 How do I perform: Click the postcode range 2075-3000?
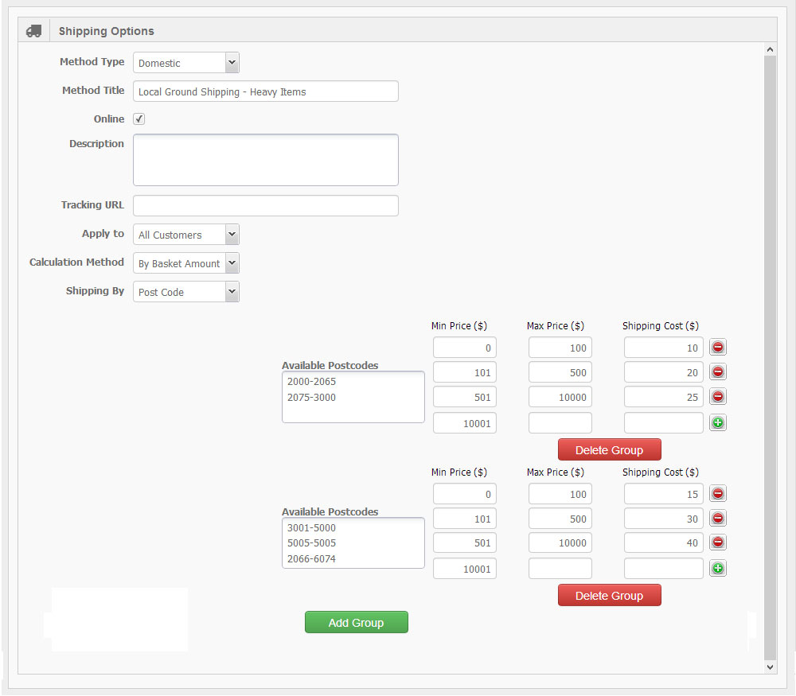tap(311, 397)
